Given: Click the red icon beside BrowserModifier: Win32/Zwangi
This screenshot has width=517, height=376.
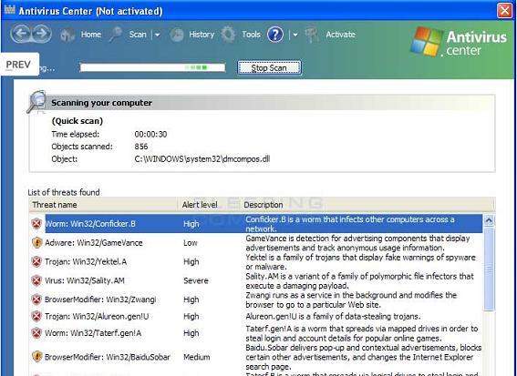Looking at the screenshot, I should pyautogui.click(x=36, y=300).
